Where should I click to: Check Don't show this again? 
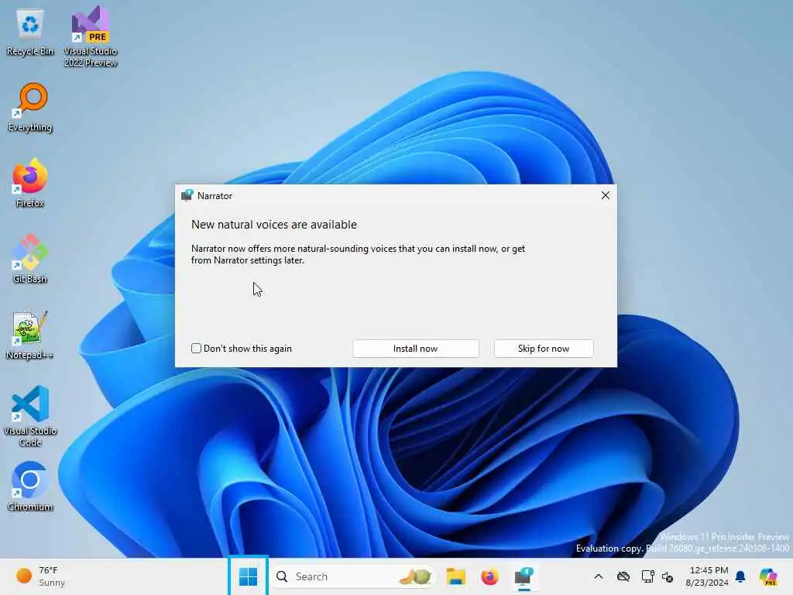pyautogui.click(x=196, y=348)
